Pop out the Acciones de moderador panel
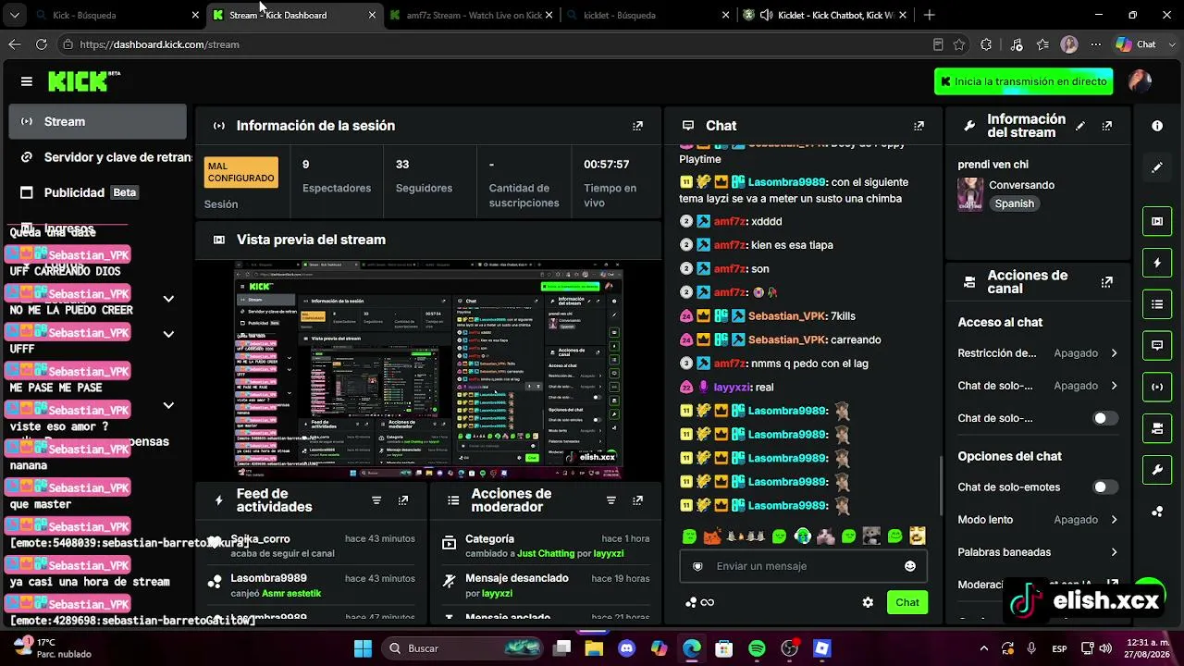The image size is (1184, 666). [637, 500]
